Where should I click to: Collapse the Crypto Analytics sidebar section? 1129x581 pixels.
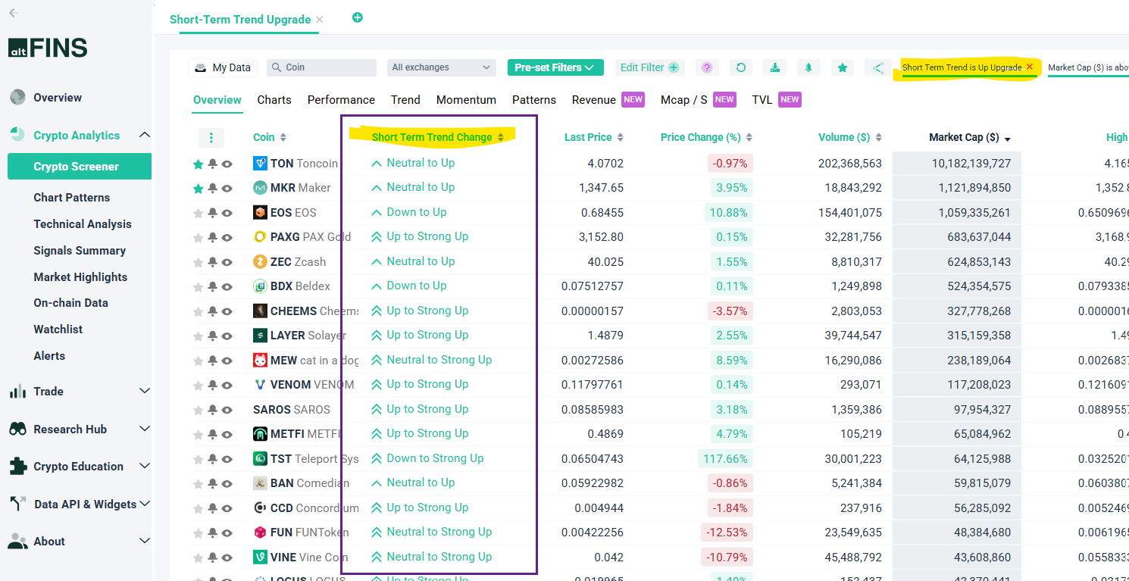pos(144,135)
